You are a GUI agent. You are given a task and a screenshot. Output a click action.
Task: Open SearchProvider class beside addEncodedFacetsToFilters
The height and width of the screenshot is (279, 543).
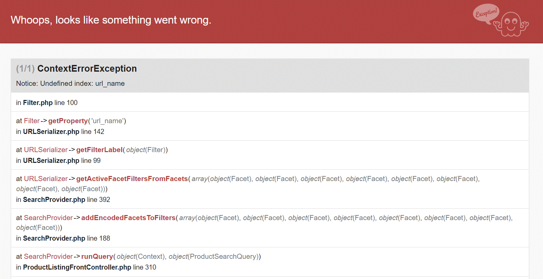point(48,218)
